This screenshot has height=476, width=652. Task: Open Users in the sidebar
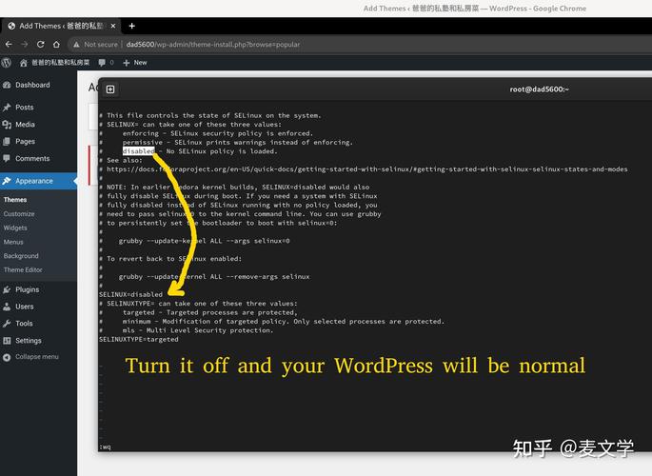(x=25, y=307)
